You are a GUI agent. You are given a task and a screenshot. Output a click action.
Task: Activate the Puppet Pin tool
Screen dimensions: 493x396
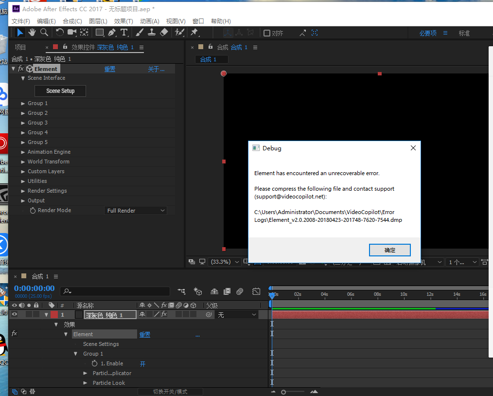pos(194,33)
